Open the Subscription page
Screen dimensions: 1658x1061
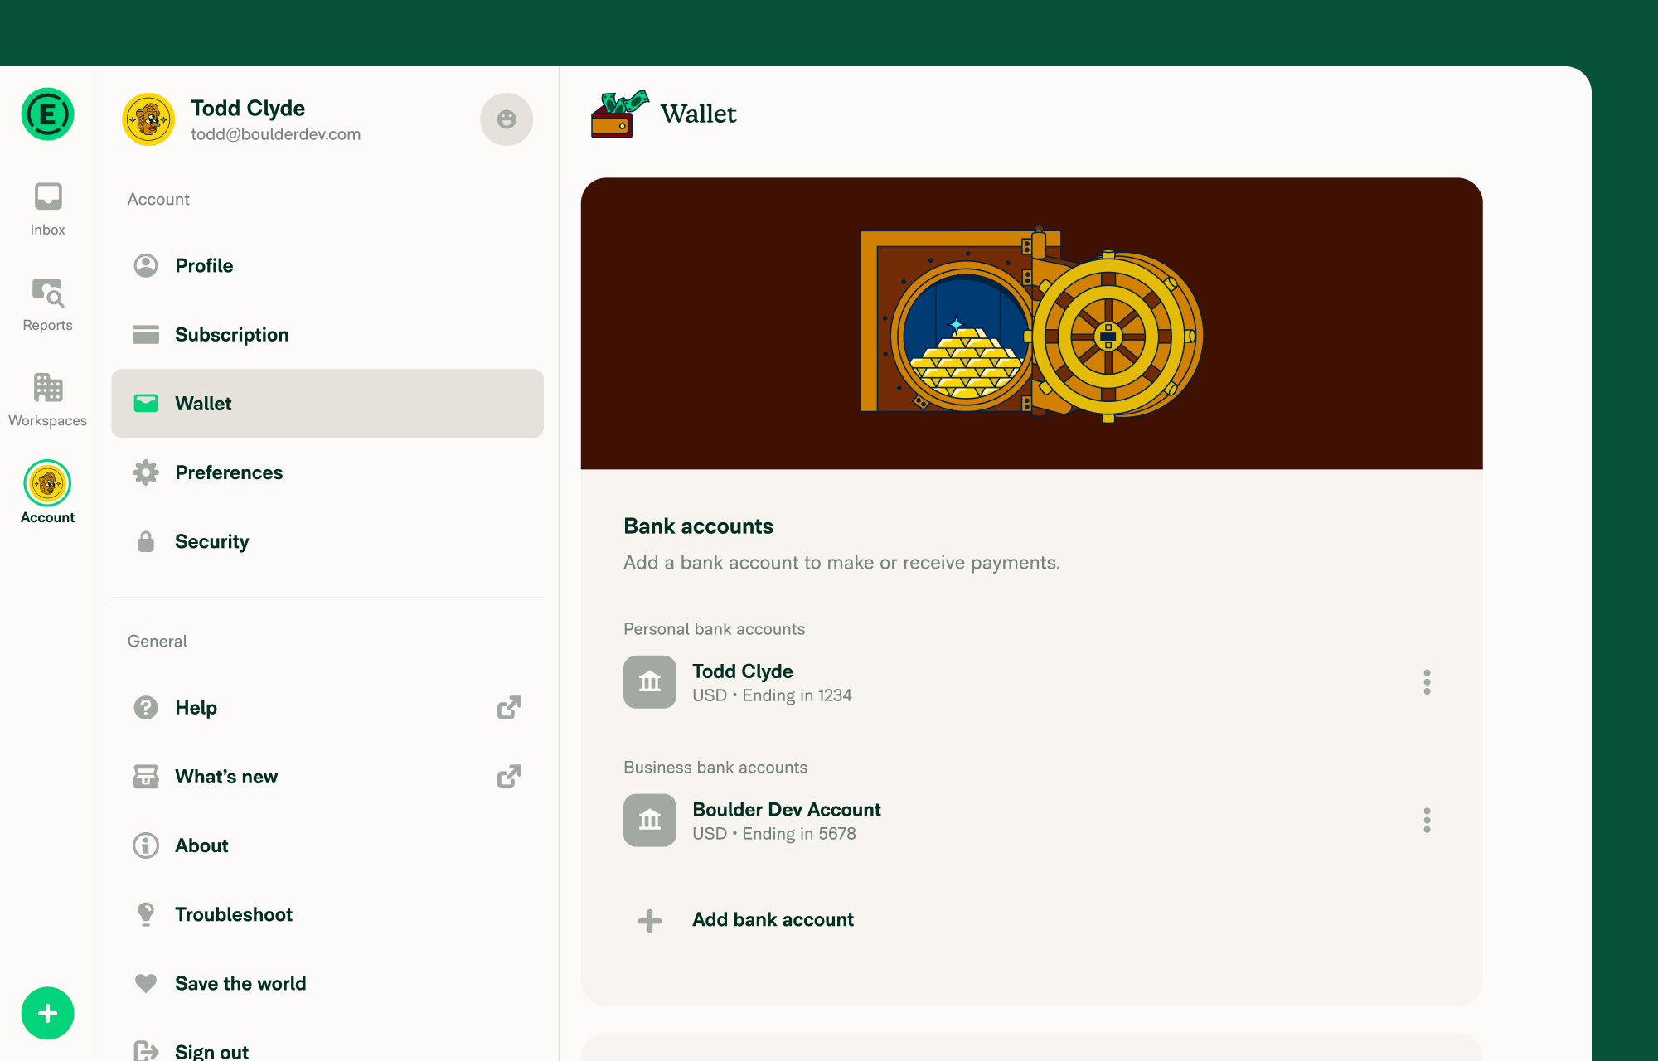coord(231,334)
